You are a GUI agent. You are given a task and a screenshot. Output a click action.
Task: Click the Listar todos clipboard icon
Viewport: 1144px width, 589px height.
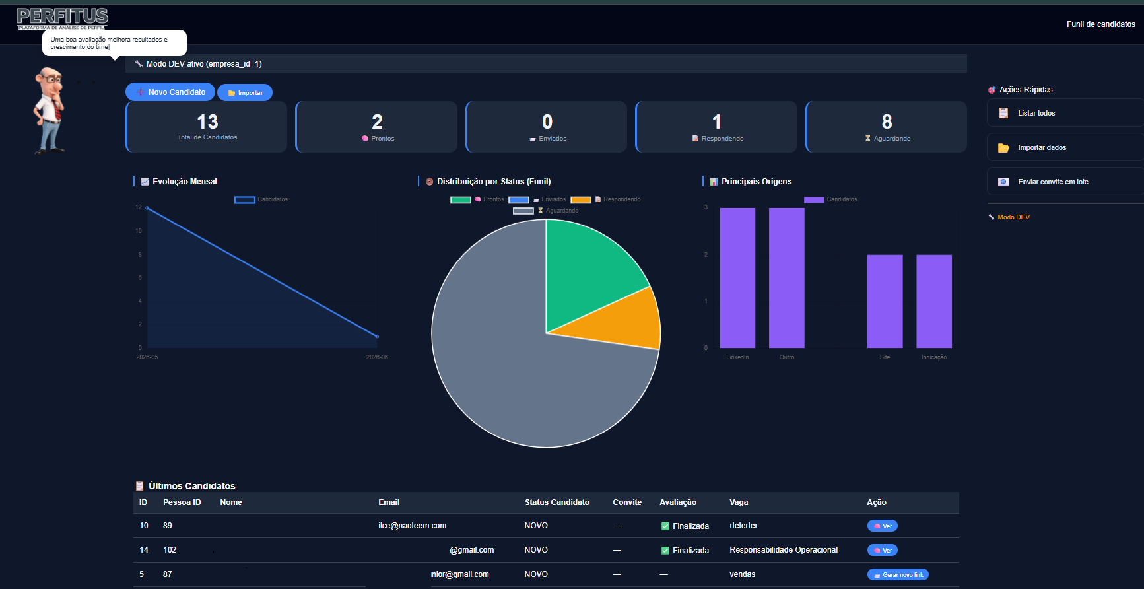(1003, 113)
